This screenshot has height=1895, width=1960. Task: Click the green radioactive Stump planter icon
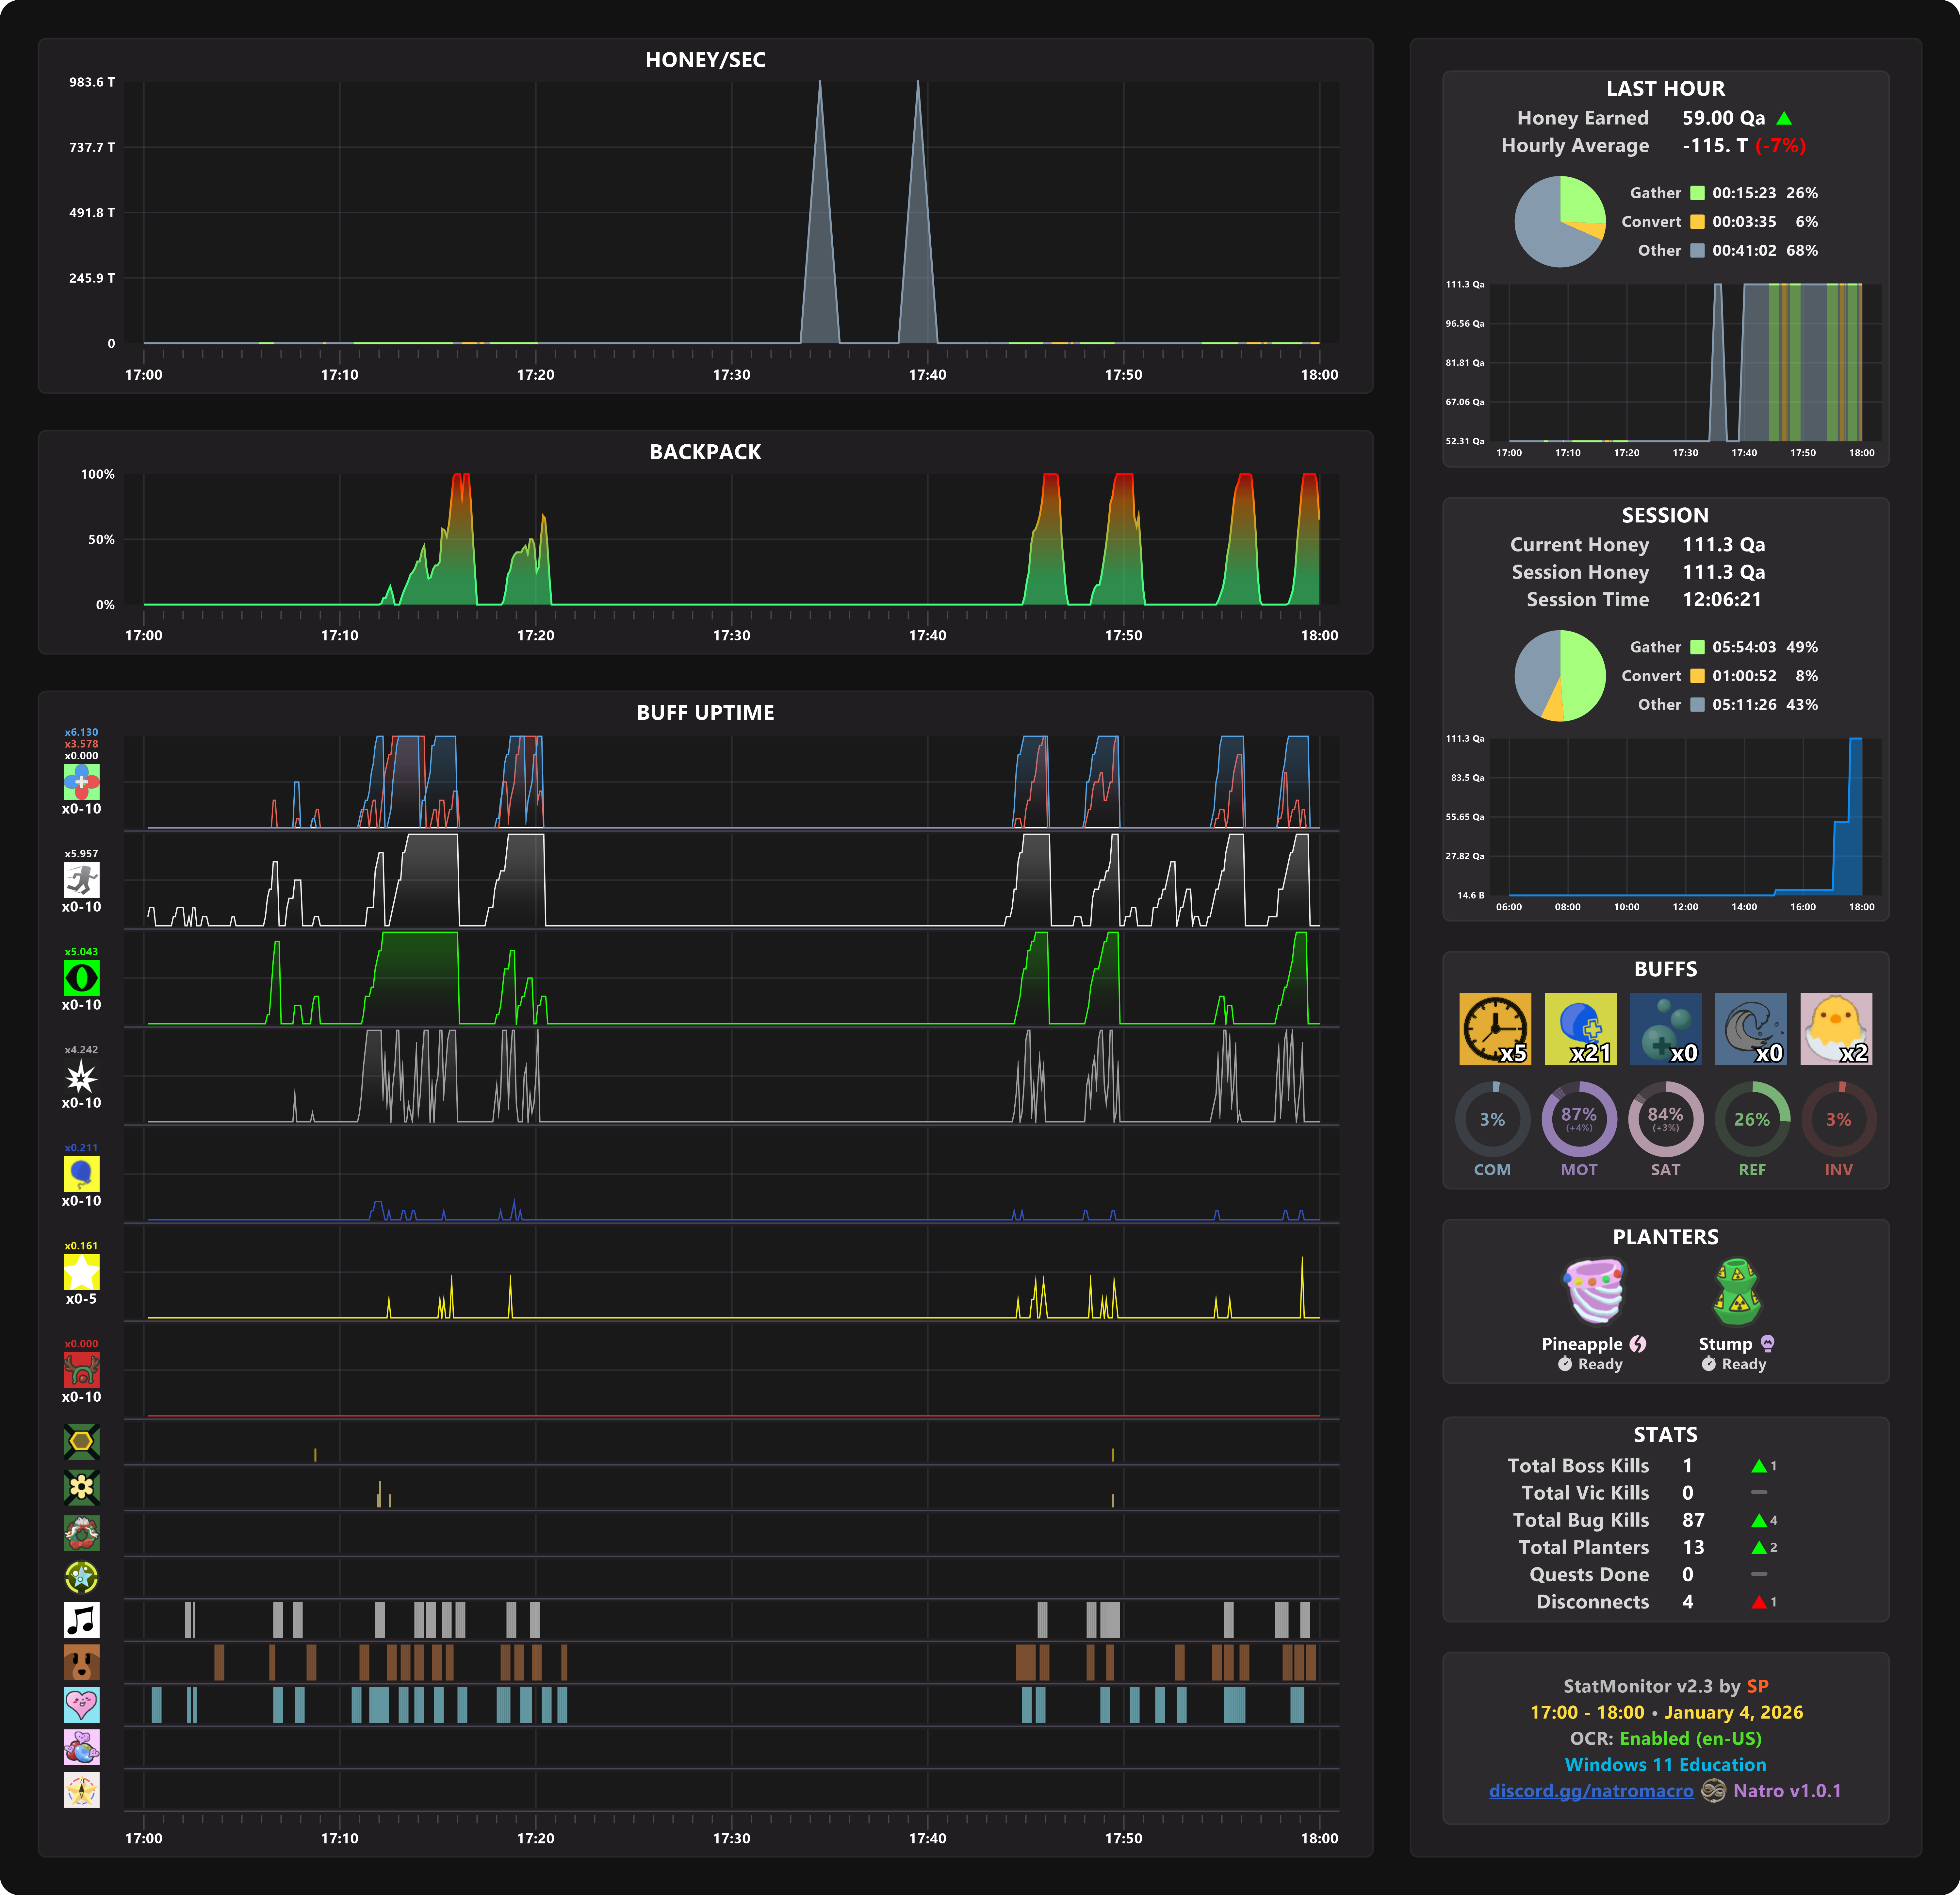point(1737,1291)
